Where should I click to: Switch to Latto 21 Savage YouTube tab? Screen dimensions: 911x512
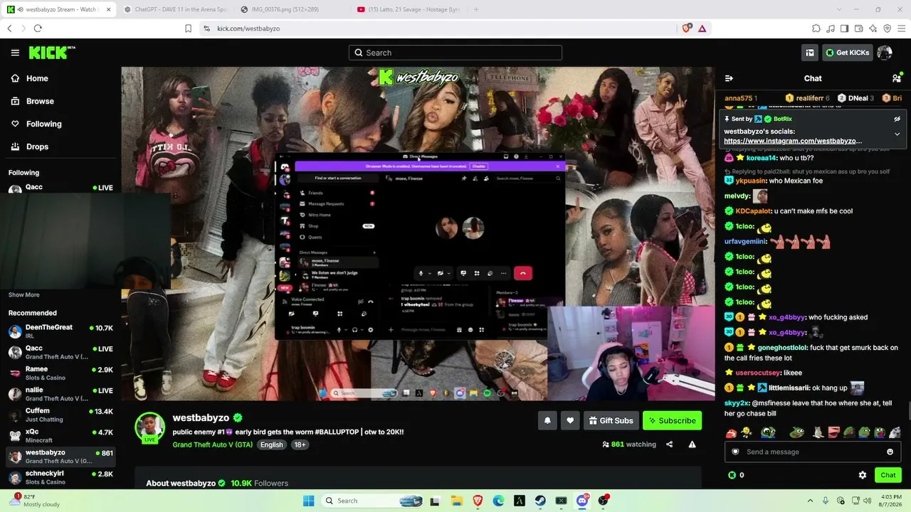(x=409, y=9)
